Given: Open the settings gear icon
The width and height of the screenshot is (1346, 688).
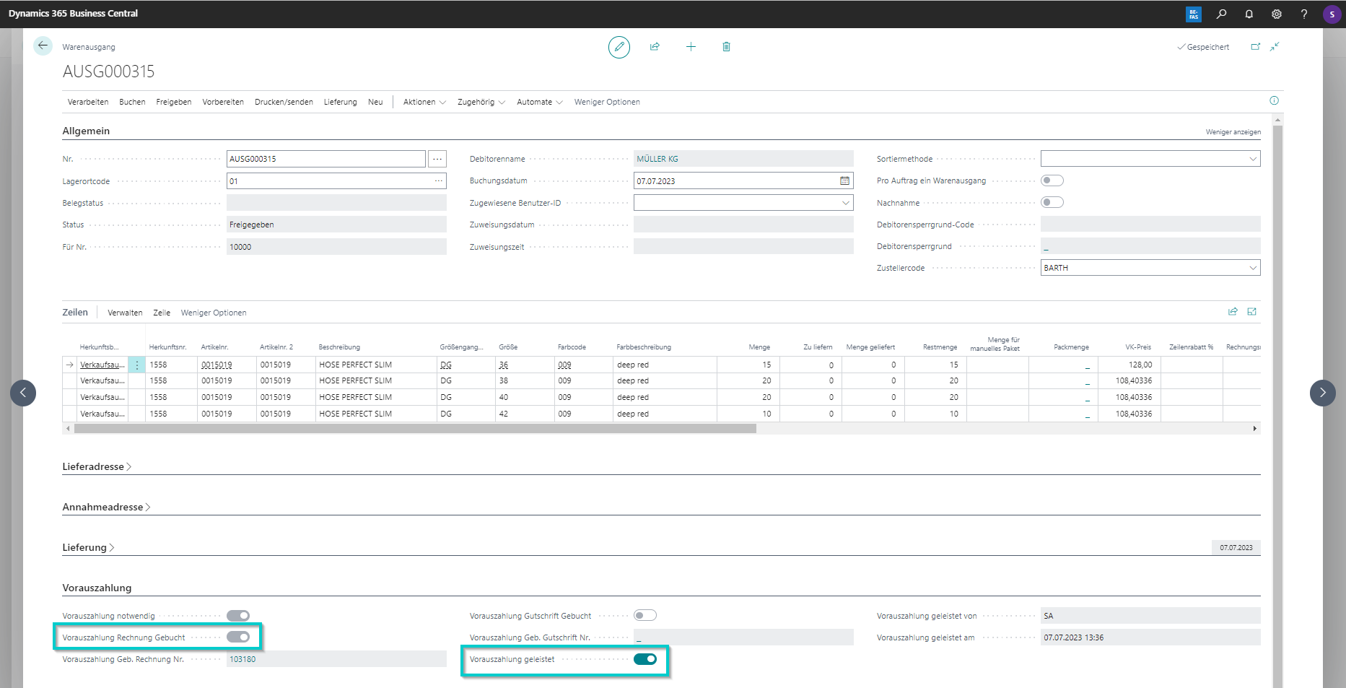Looking at the screenshot, I should (x=1276, y=14).
